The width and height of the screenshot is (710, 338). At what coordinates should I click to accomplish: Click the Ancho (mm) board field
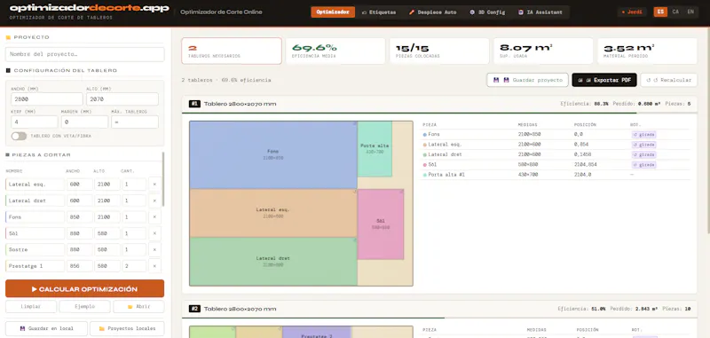tap(47, 99)
